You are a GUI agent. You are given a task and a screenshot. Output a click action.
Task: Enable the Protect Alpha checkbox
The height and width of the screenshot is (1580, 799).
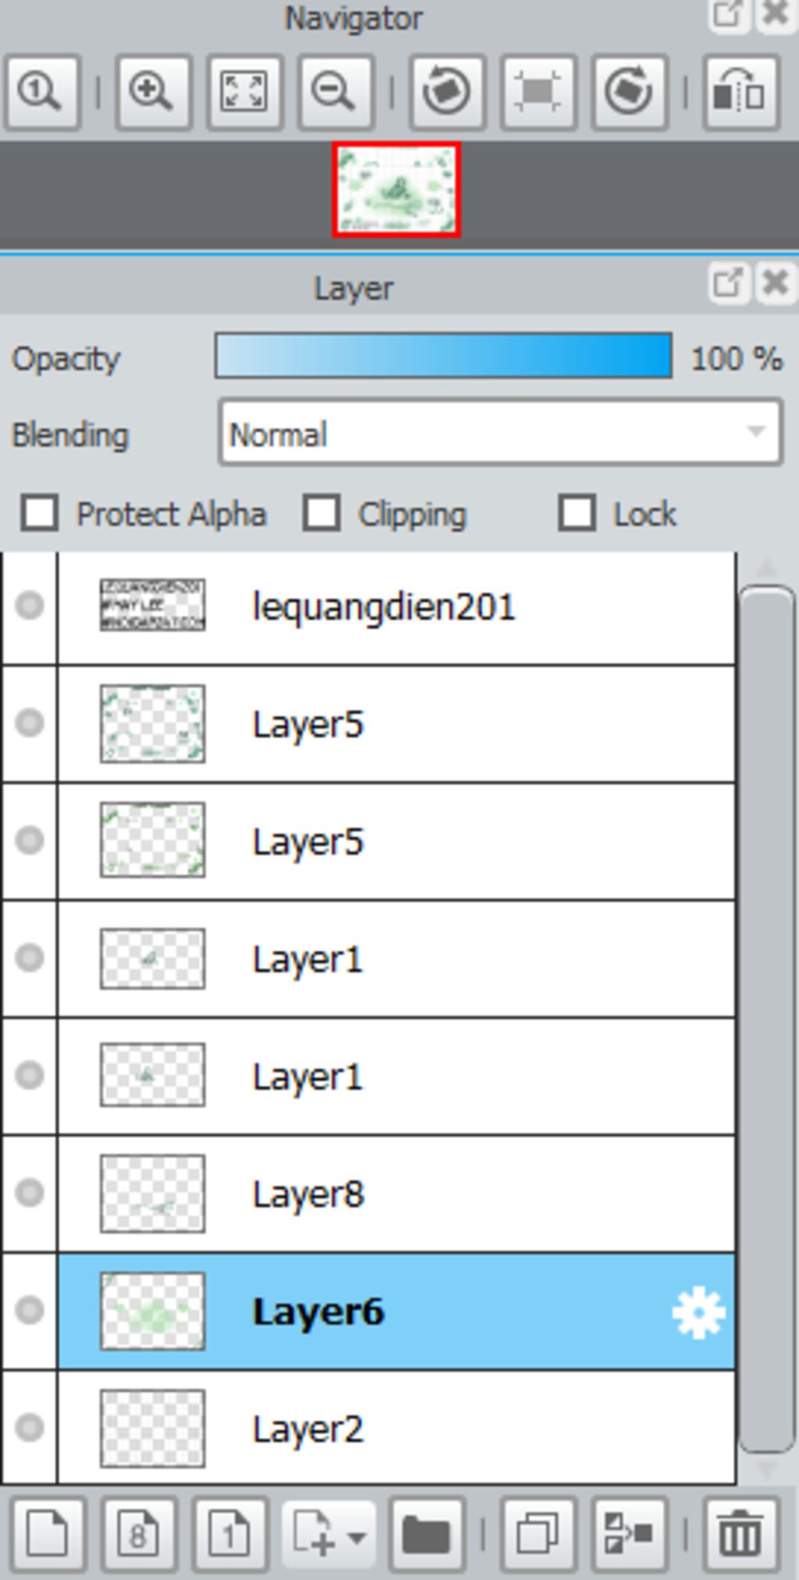(40, 513)
